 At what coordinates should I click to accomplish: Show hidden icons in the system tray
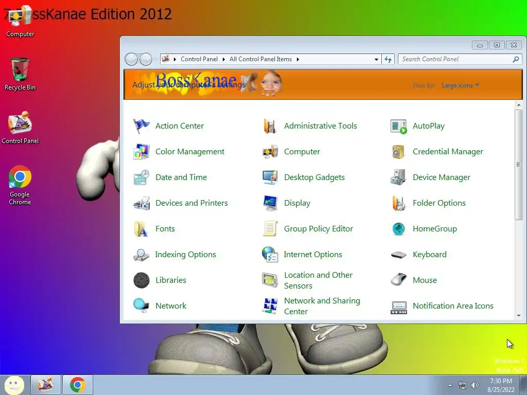tap(450, 385)
